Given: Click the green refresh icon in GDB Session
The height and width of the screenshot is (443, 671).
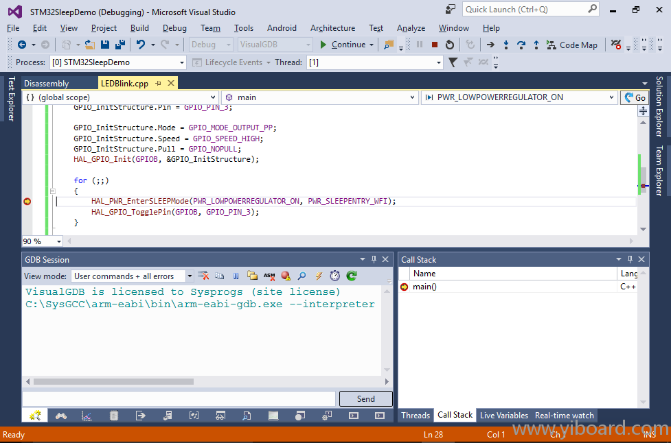Looking at the screenshot, I should [x=351, y=276].
